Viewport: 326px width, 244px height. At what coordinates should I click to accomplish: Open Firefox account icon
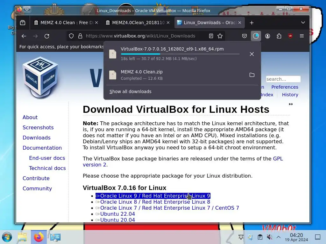coord(267,36)
